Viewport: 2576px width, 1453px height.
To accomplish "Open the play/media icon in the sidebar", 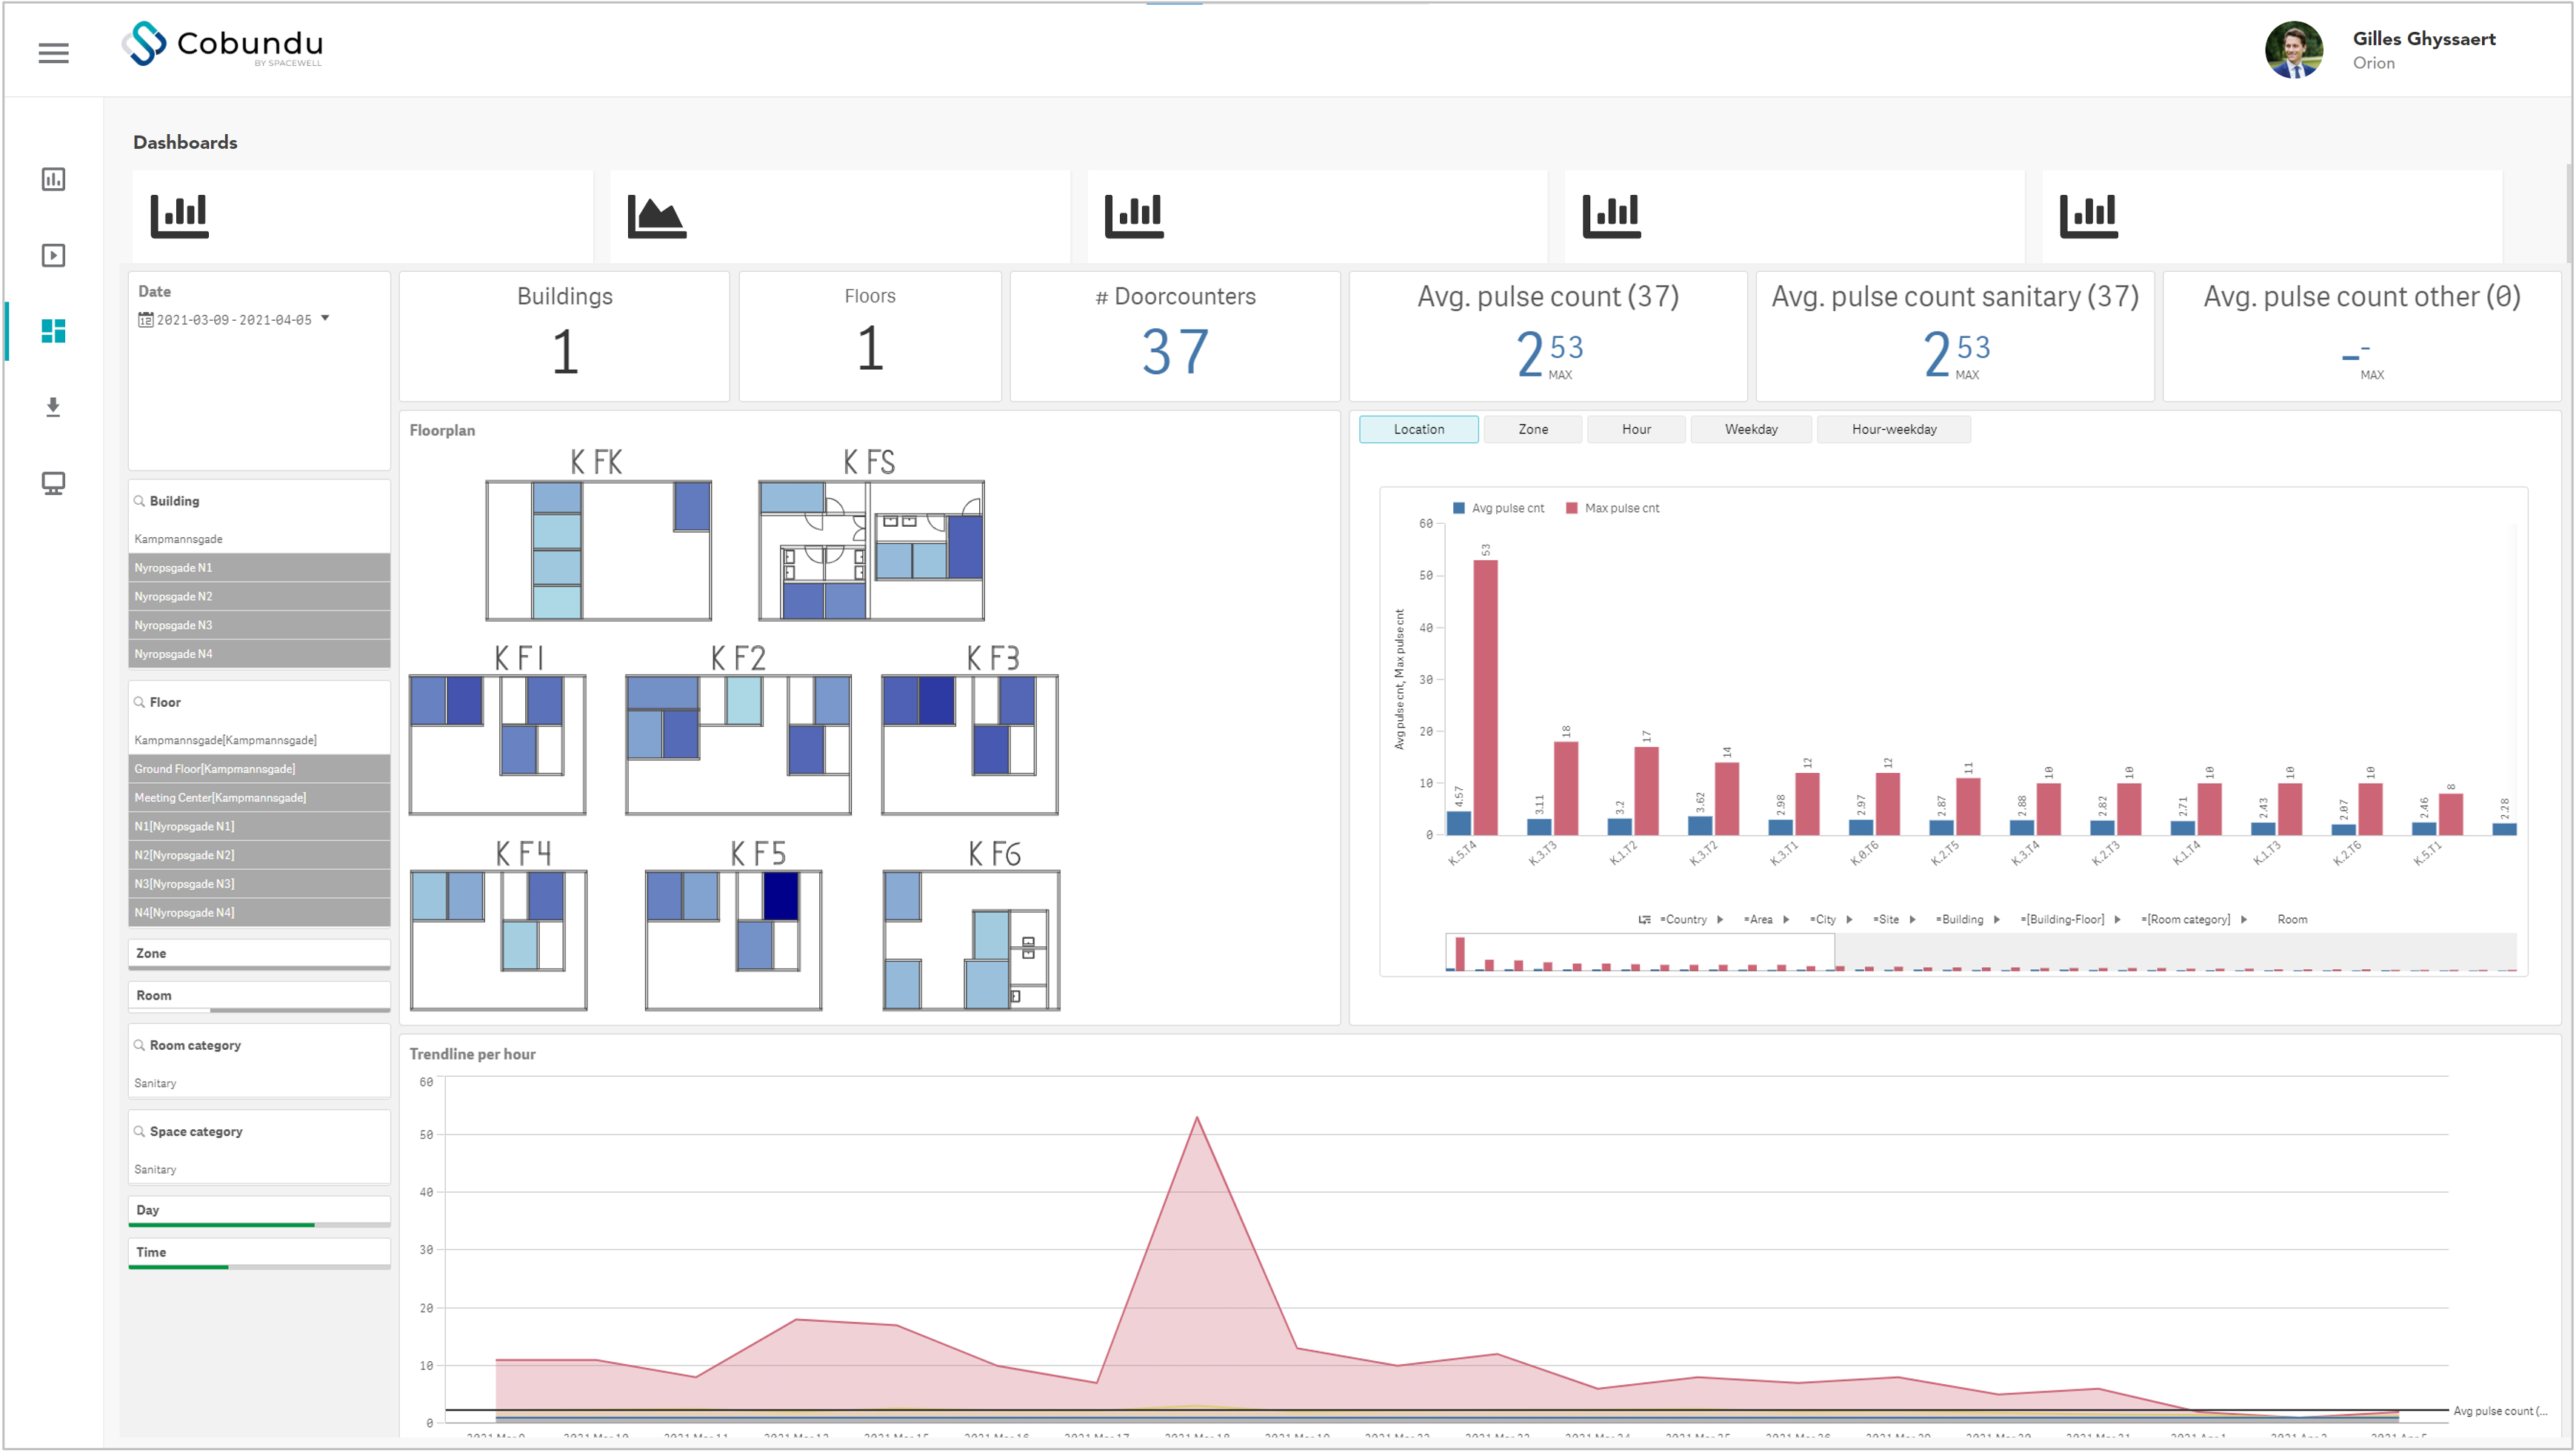I will coord(54,255).
